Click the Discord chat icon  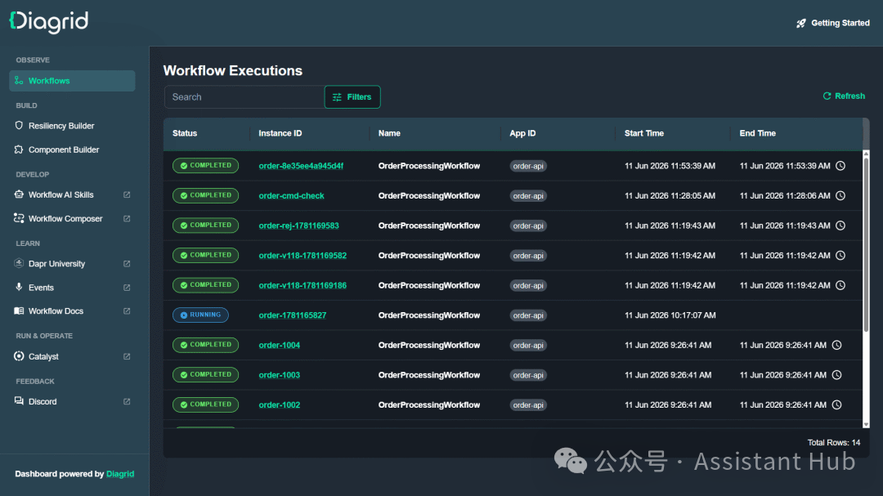click(19, 401)
